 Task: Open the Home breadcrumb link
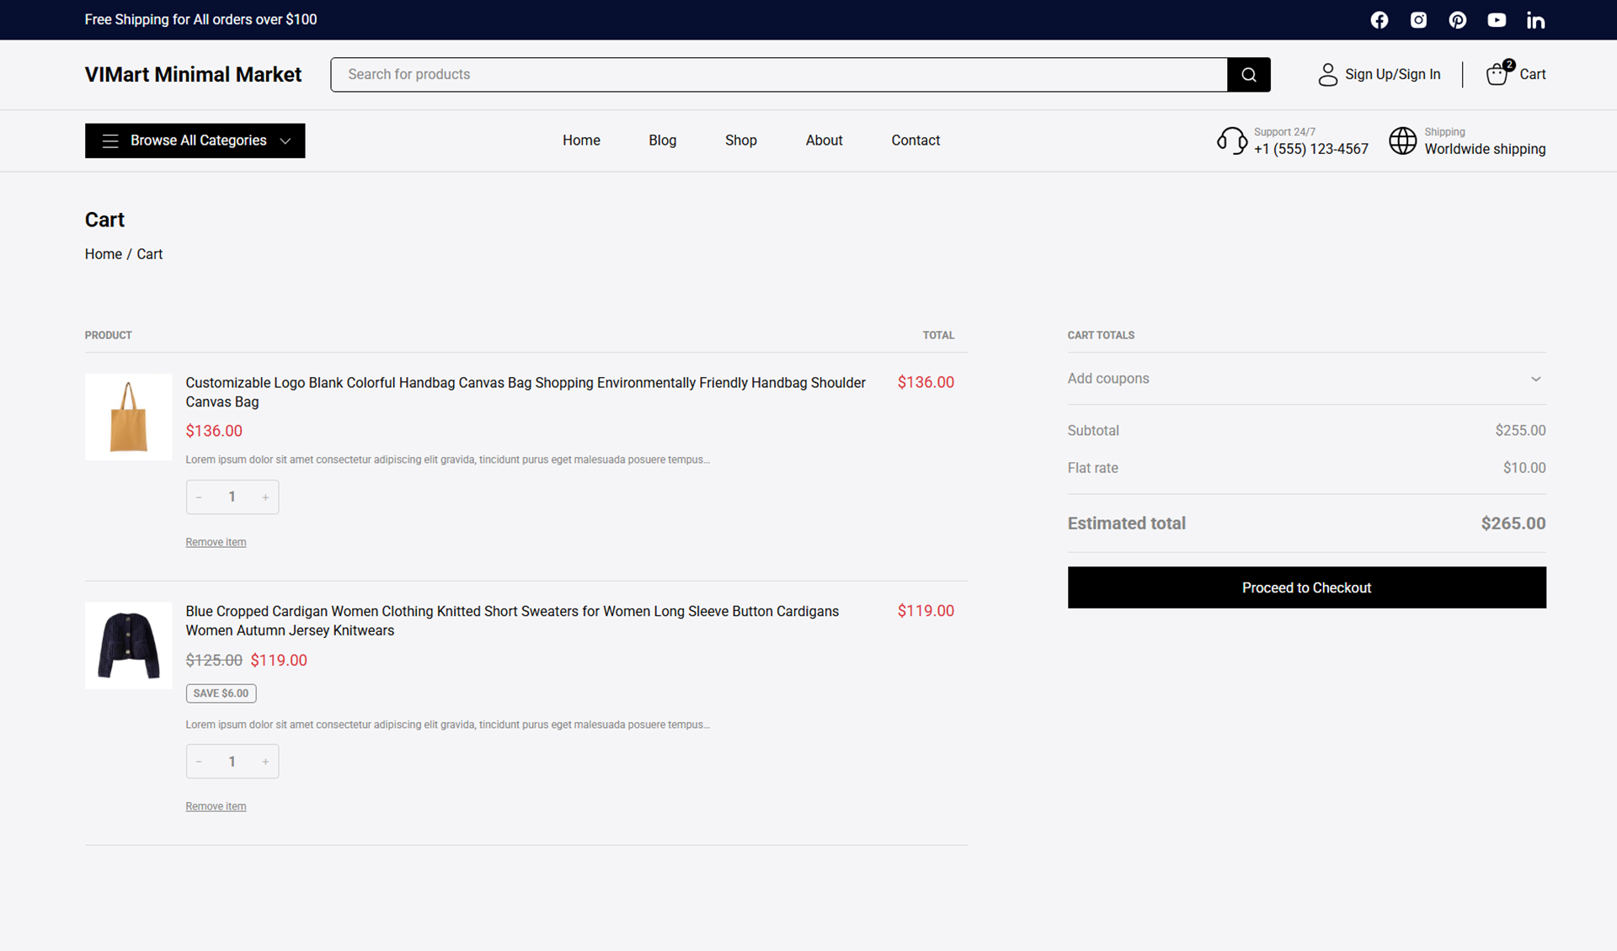103,253
